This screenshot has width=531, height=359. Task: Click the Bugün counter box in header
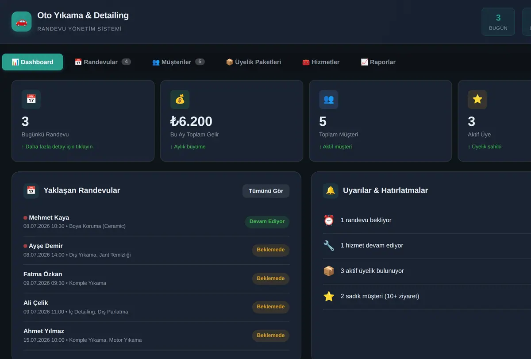[x=498, y=22]
